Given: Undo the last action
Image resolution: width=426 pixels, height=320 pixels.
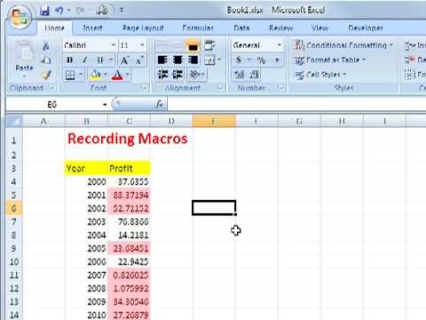Looking at the screenshot, I should click(59, 11).
